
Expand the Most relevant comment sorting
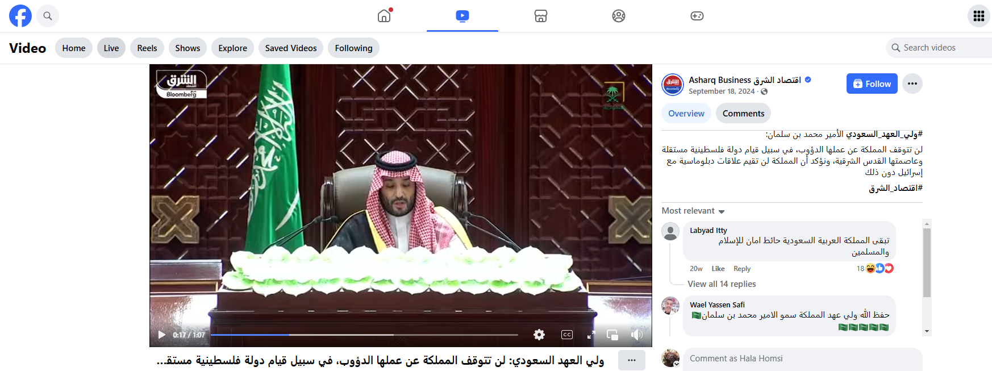[x=693, y=211]
